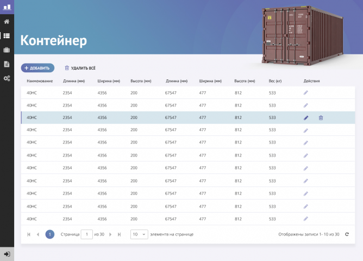Click the Контейнер page title
Screen dimensions: 363x261
(53, 41)
